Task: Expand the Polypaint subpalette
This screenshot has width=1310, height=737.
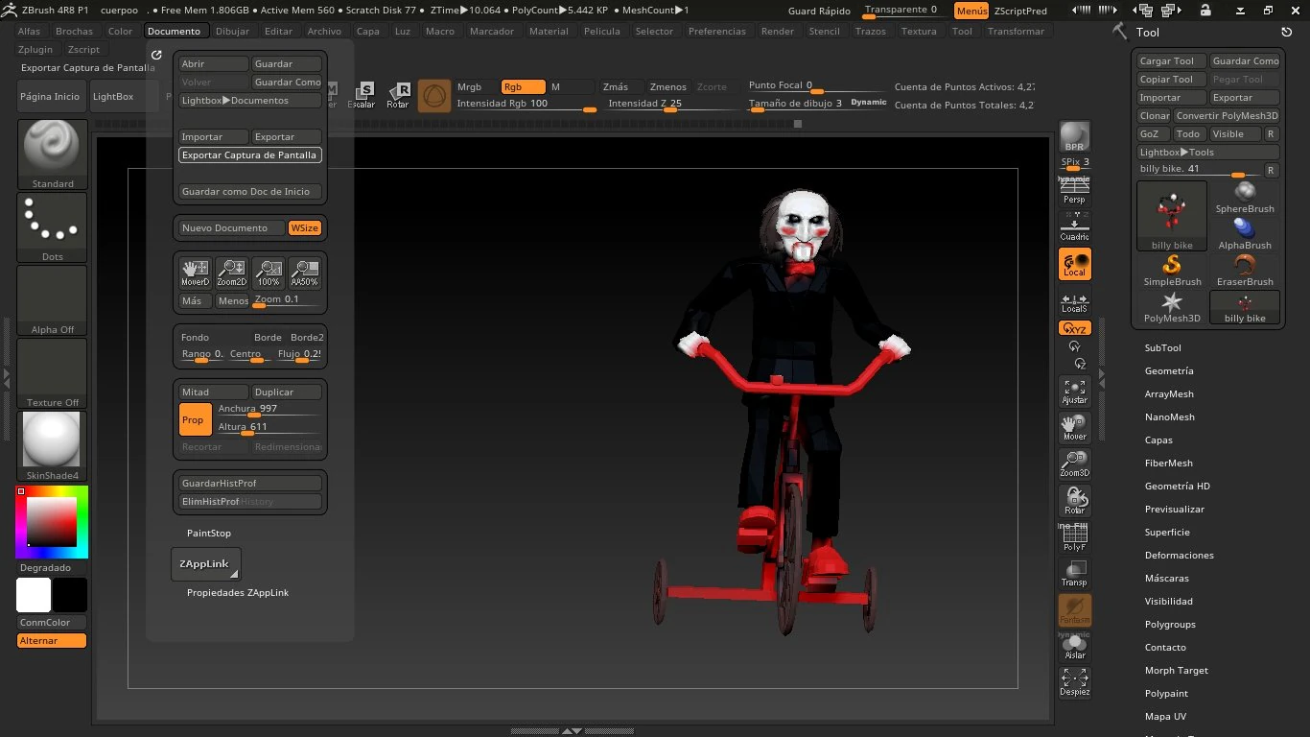Action: pos(1166,694)
